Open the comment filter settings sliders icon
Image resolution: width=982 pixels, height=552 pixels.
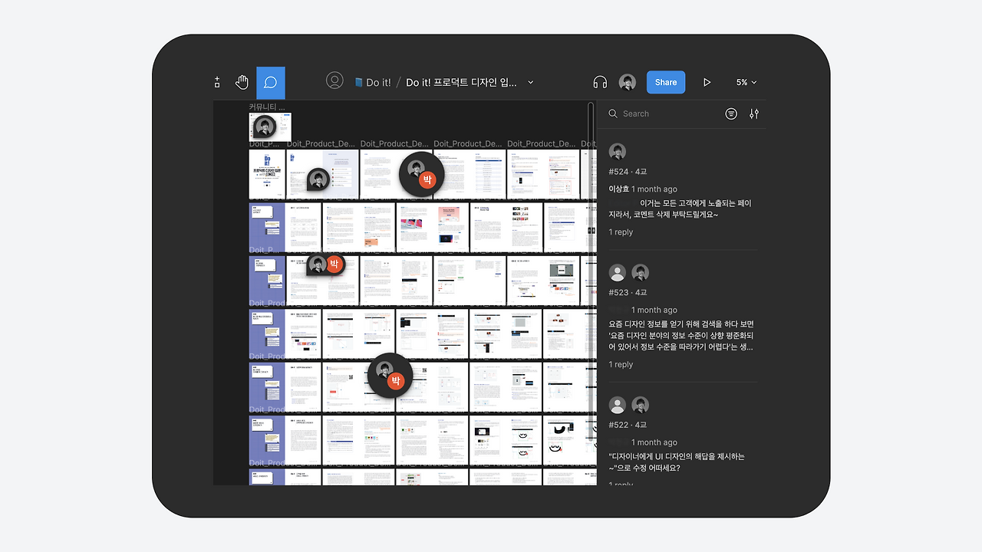tap(754, 113)
